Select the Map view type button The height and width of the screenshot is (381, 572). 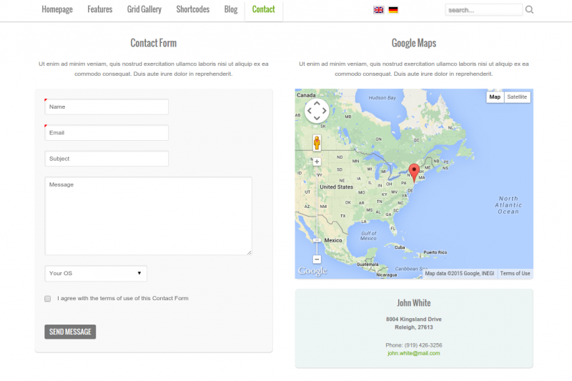click(x=495, y=97)
